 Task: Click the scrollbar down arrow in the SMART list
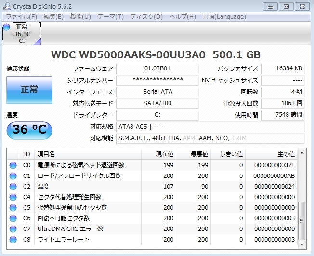[302, 244]
